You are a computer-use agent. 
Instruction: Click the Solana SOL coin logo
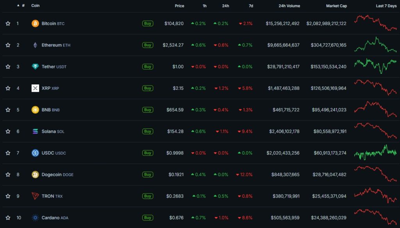(36, 132)
